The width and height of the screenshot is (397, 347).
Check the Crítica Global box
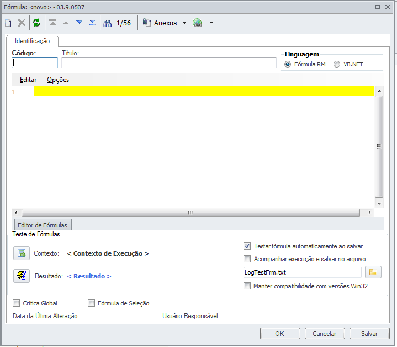tap(16, 303)
